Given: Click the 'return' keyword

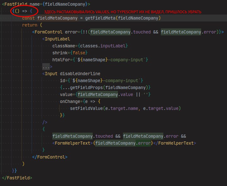Looking at the screenshot, I should 30,25.
